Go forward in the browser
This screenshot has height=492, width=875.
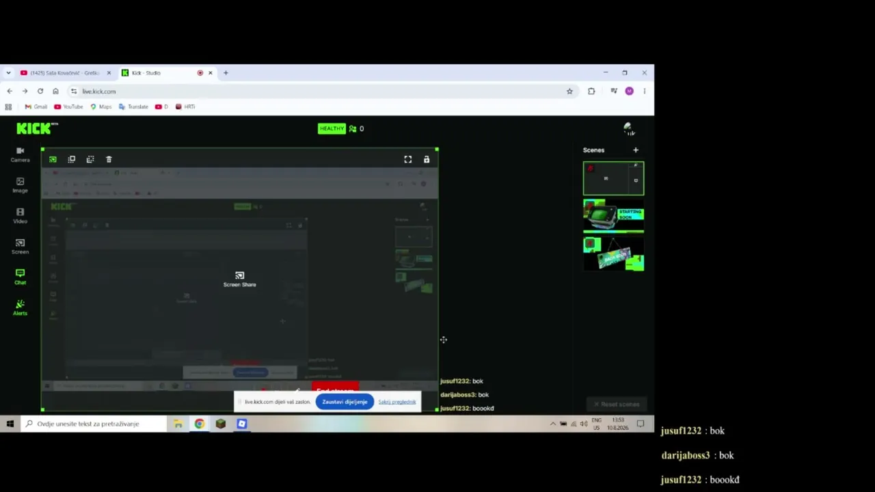point(25,91)
